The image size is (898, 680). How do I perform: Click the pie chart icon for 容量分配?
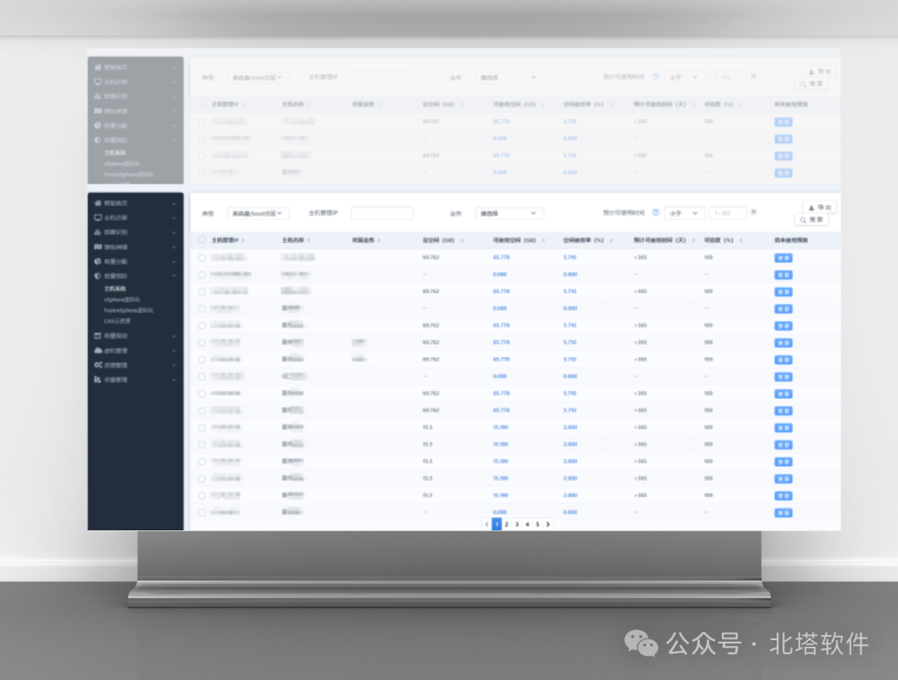[x=98, y=262]
